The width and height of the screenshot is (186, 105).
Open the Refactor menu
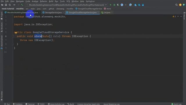pyautogui.click(x=44, y=1)
